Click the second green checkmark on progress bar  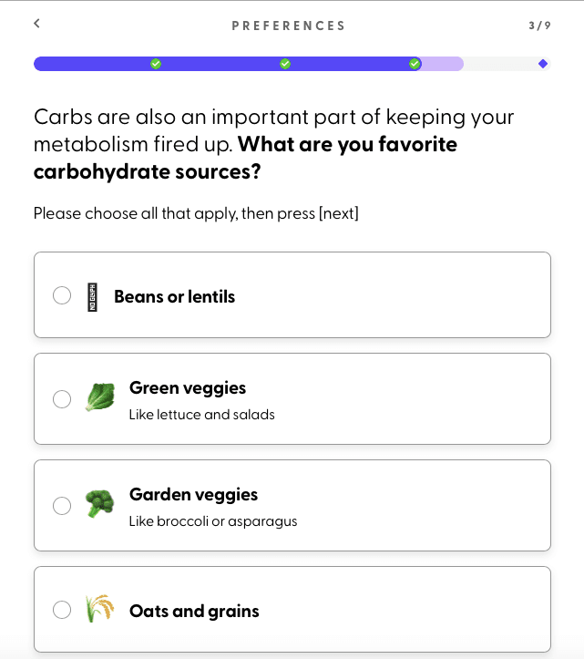click(x=285, y=64)
